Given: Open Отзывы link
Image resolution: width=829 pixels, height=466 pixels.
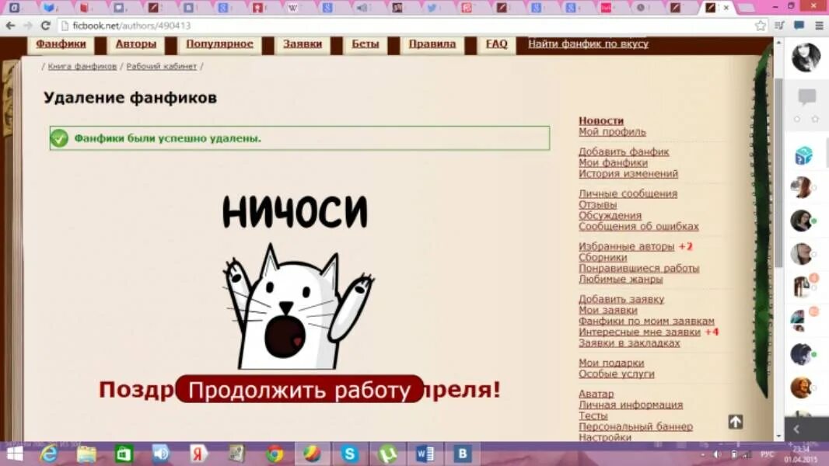Looking at the screenshot, I should click(x=597, y=205).
